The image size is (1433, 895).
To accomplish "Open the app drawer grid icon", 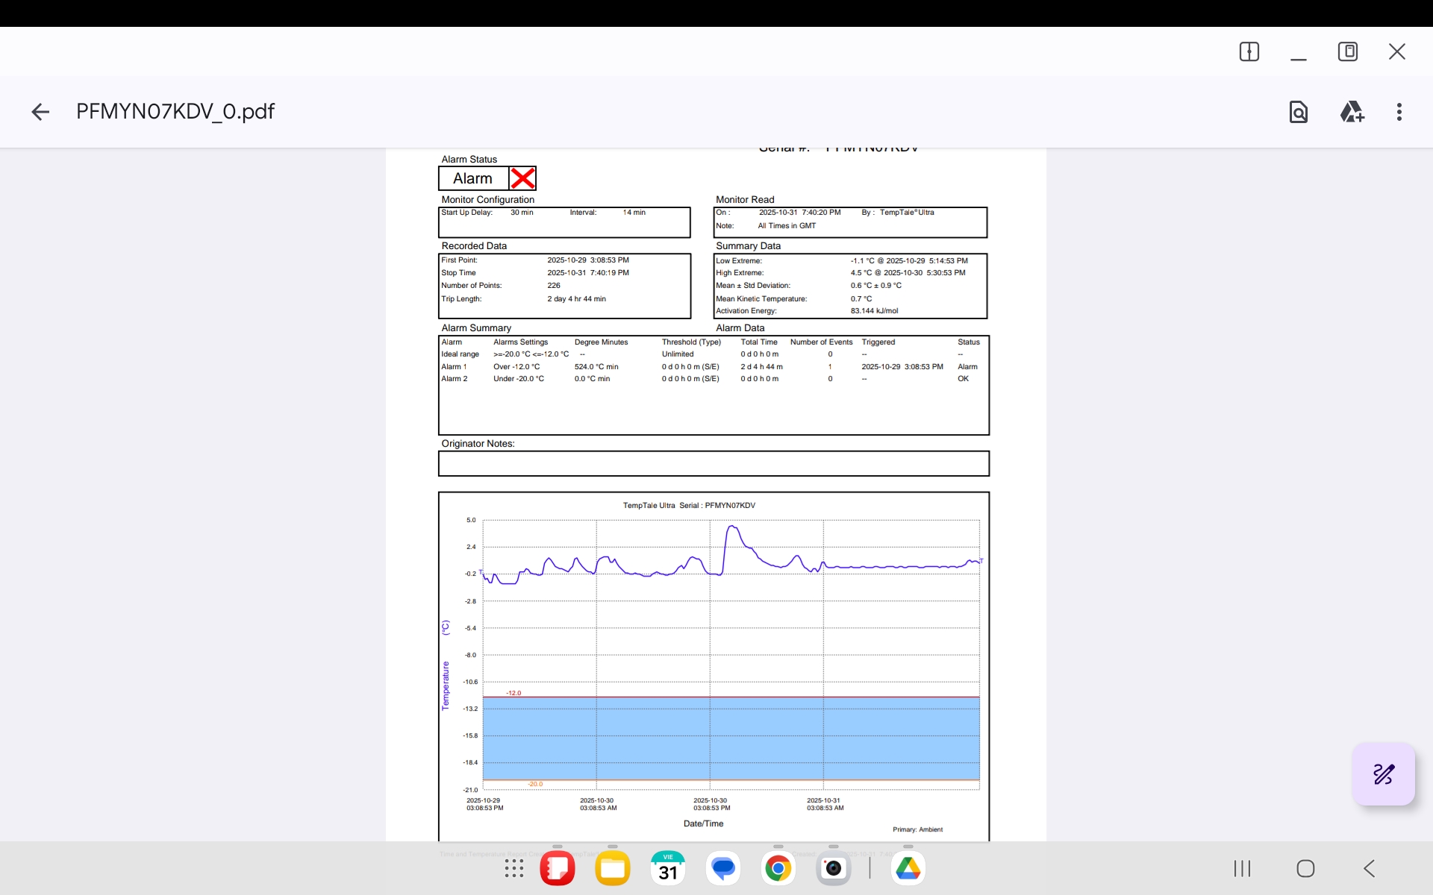I will coord(513,868).
